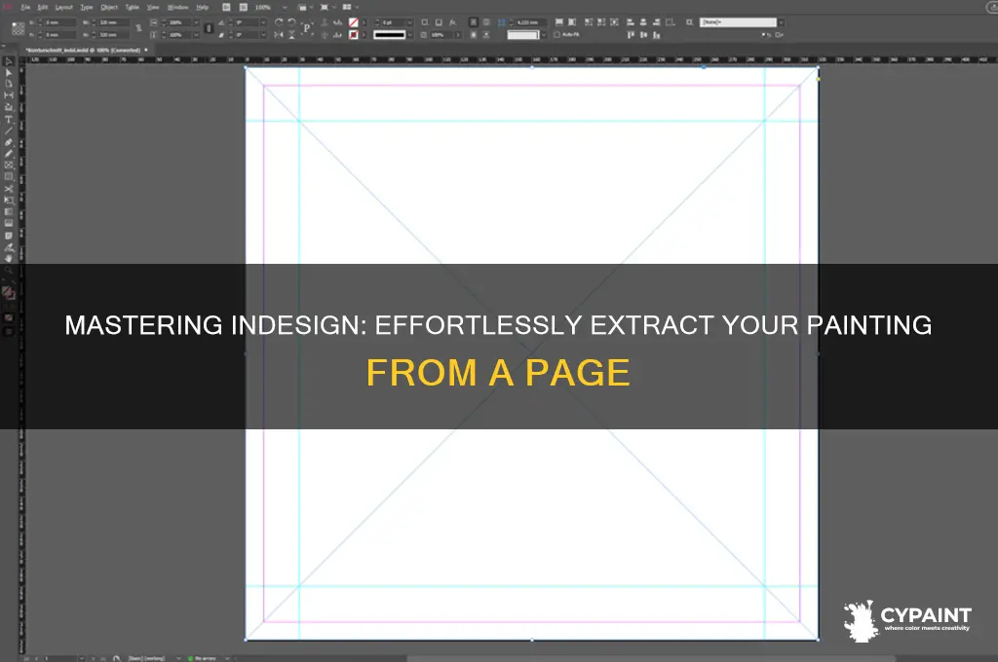
Task: Click Rotate 90° Clockwise icon
Action: coord(279,22)
